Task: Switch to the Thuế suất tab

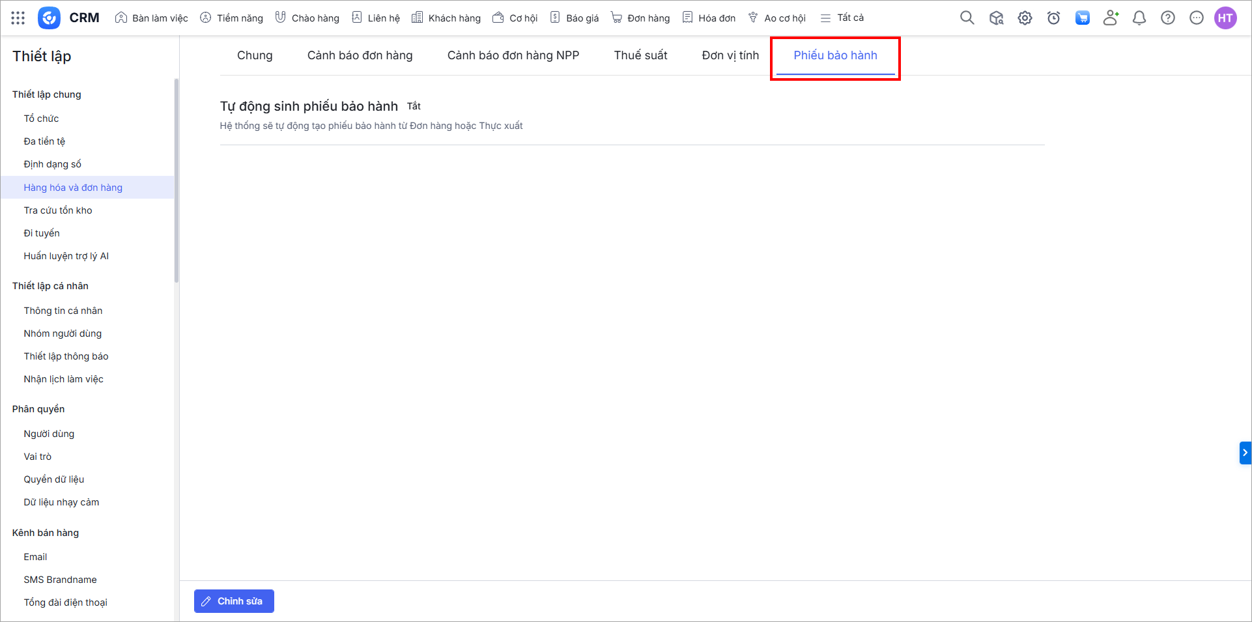Action: point(640,55)
